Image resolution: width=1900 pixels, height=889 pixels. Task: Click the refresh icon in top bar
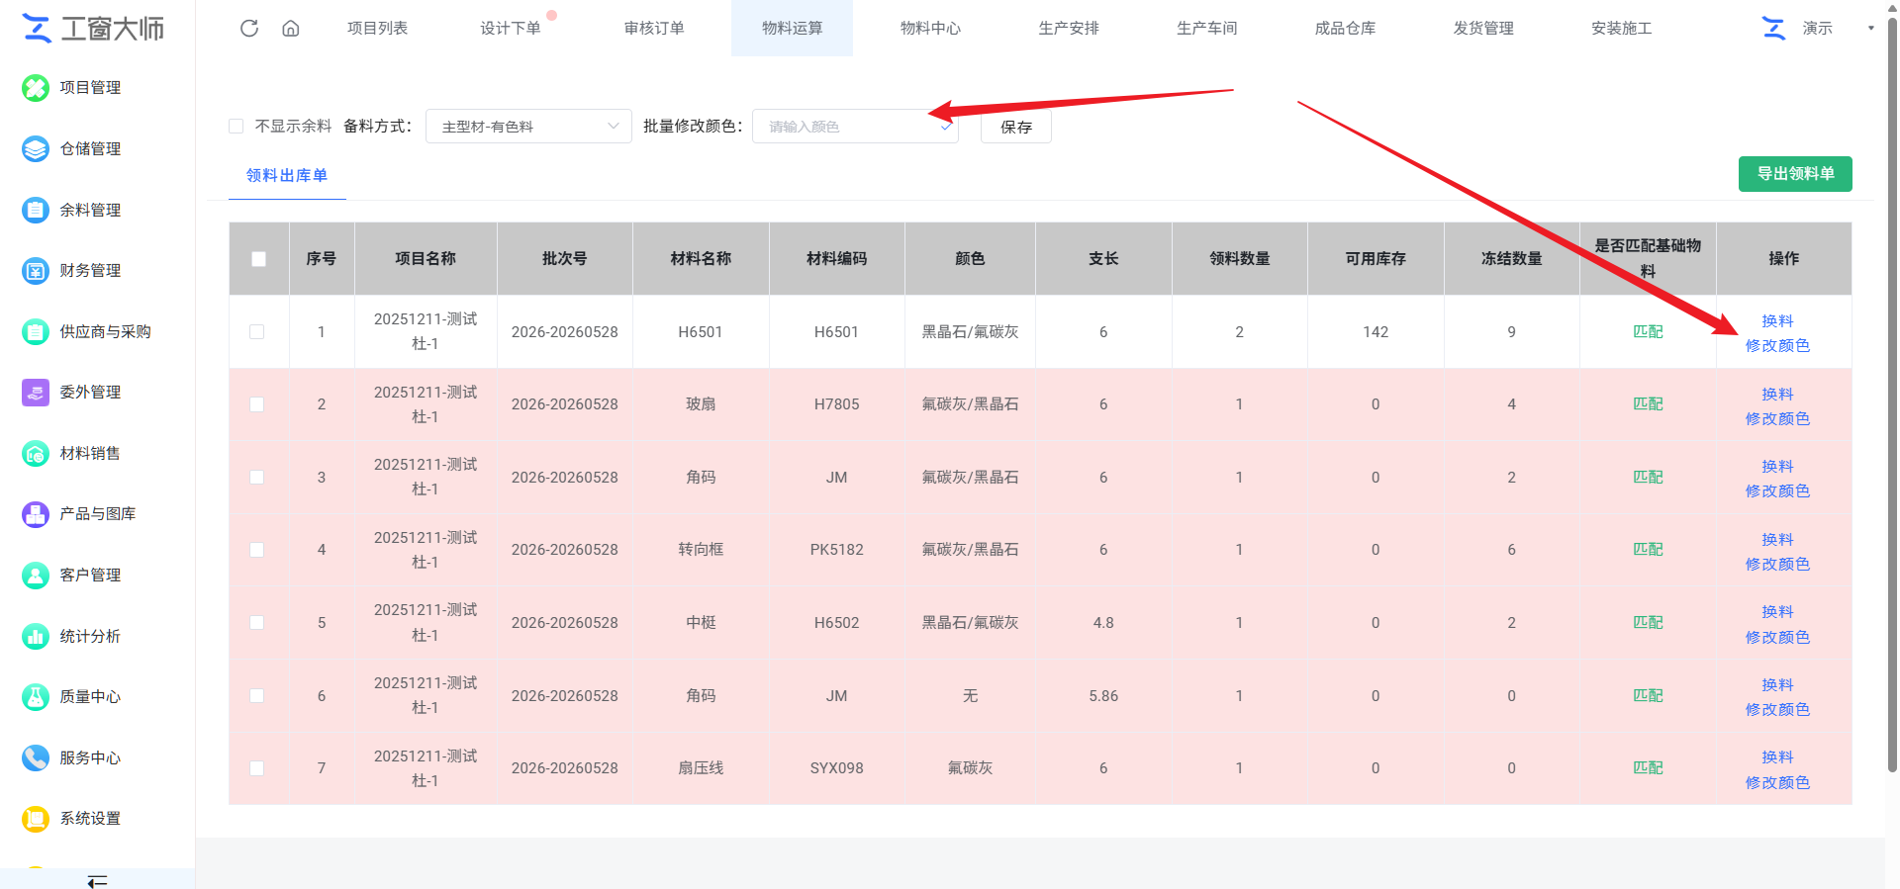pyautogui.click(x=249, y=28)
